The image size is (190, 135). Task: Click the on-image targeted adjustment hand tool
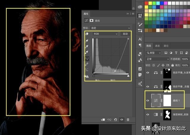click(x=87, y=34)
